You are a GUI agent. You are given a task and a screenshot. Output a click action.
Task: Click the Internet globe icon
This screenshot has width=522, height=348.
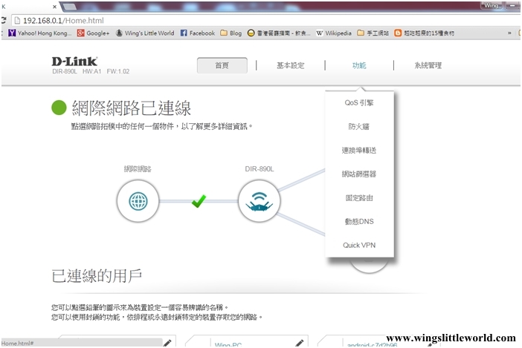coord(138,200)
